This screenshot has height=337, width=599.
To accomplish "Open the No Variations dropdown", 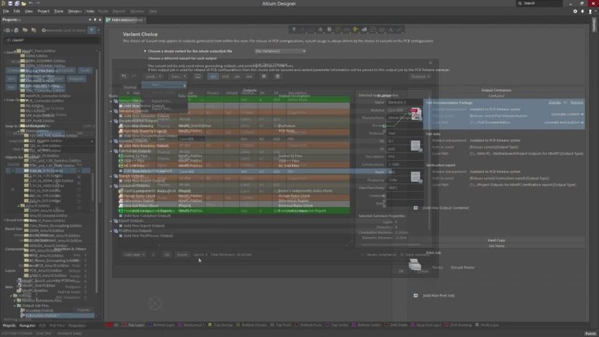I will pyautogui.click(x=280, y=51).
